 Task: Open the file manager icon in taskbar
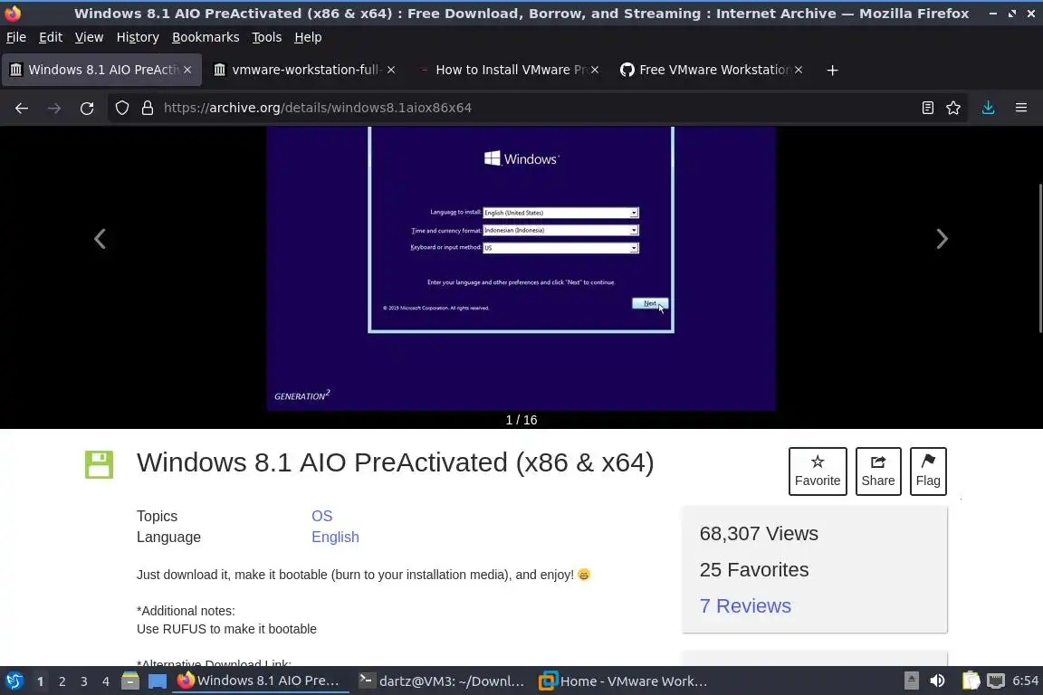(x=130, y=681)
